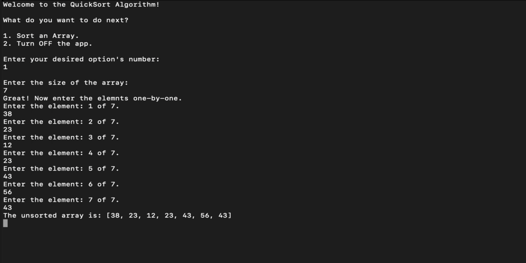The width and height of the screenshot is (526, 263).
Task: Click the "1. Sort an Array." menu option
Action: pos(41,36)
